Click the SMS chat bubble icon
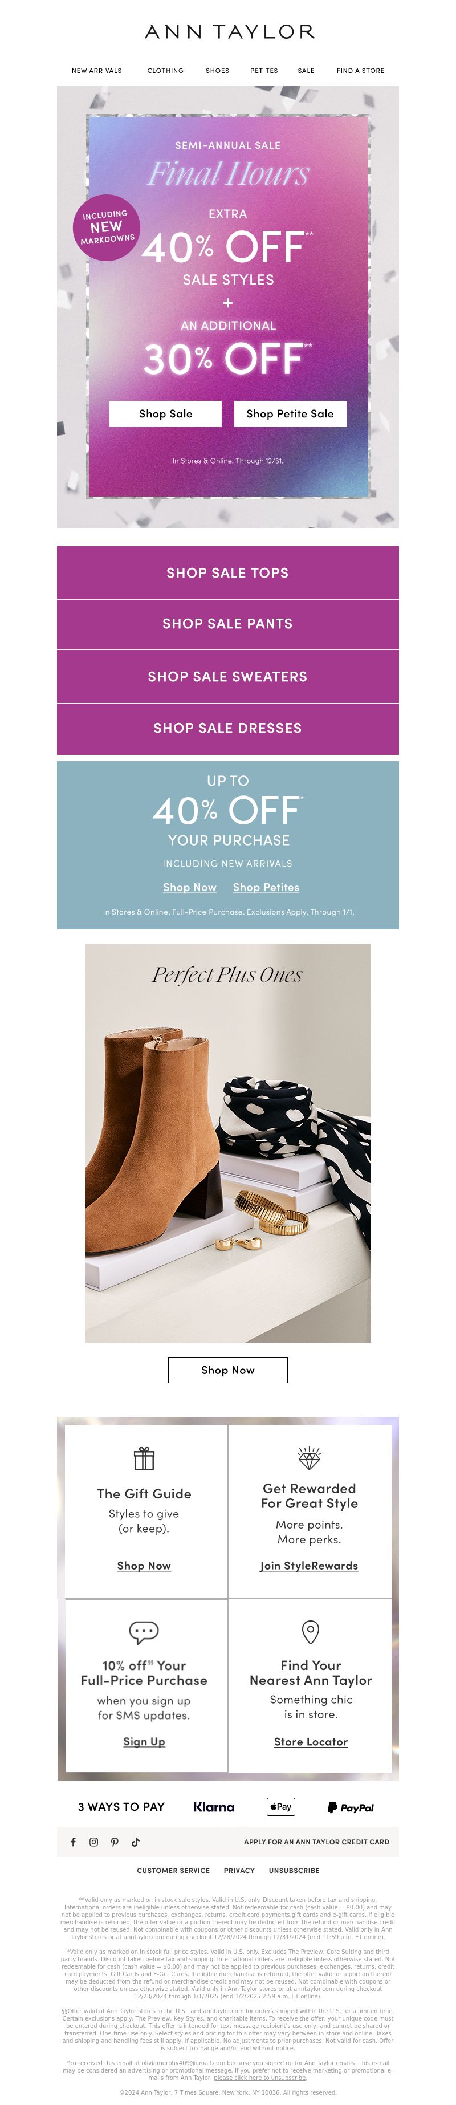 144,1632
